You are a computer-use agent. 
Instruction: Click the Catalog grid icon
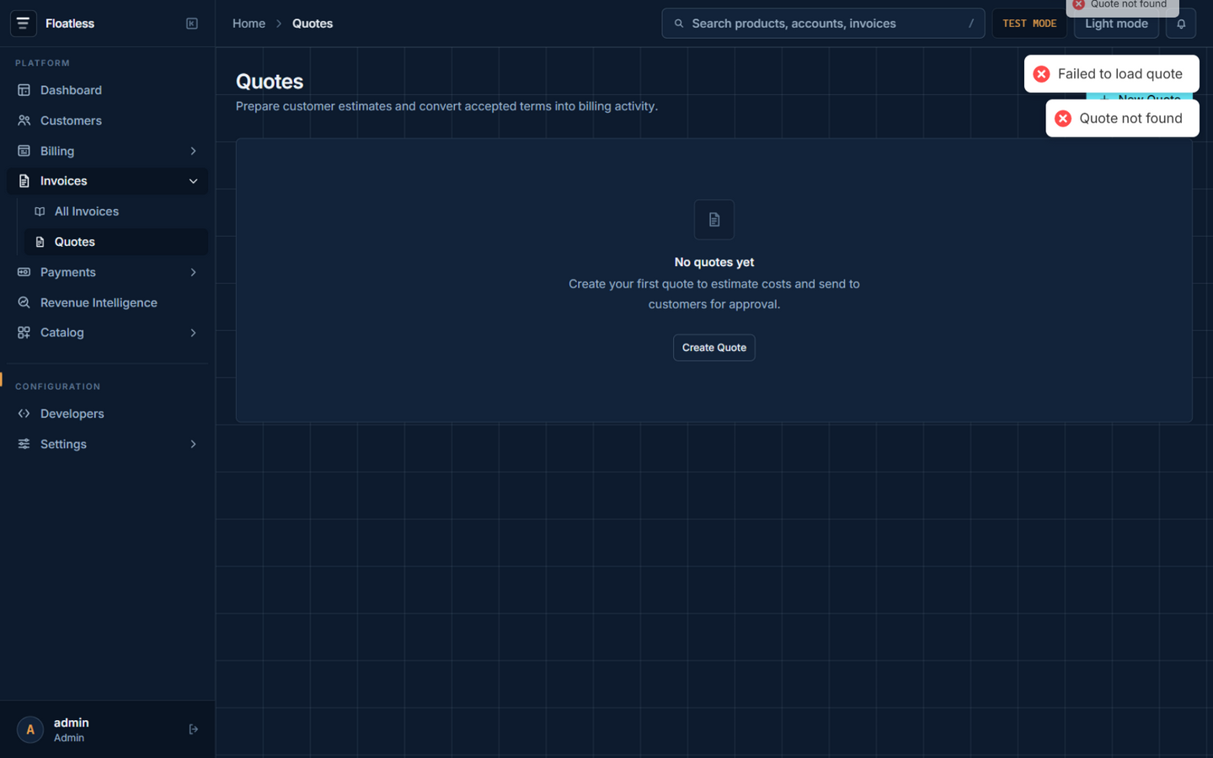pyautogui.click(x=24, y=333)
